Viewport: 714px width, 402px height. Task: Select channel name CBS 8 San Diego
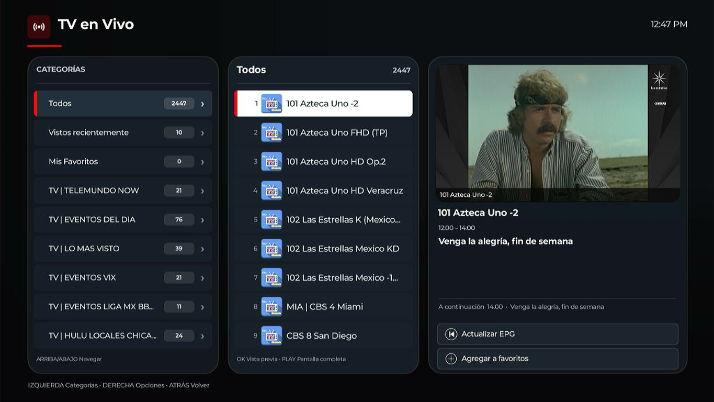pyautogui.click(x=322, y=336)
